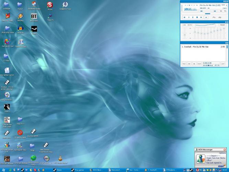Open the DAEMON Tools desktop icon

click(x=65, y=5)
